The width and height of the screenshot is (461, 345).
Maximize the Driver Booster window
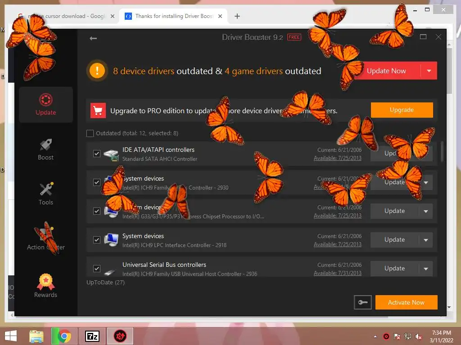tap(423, 37)
